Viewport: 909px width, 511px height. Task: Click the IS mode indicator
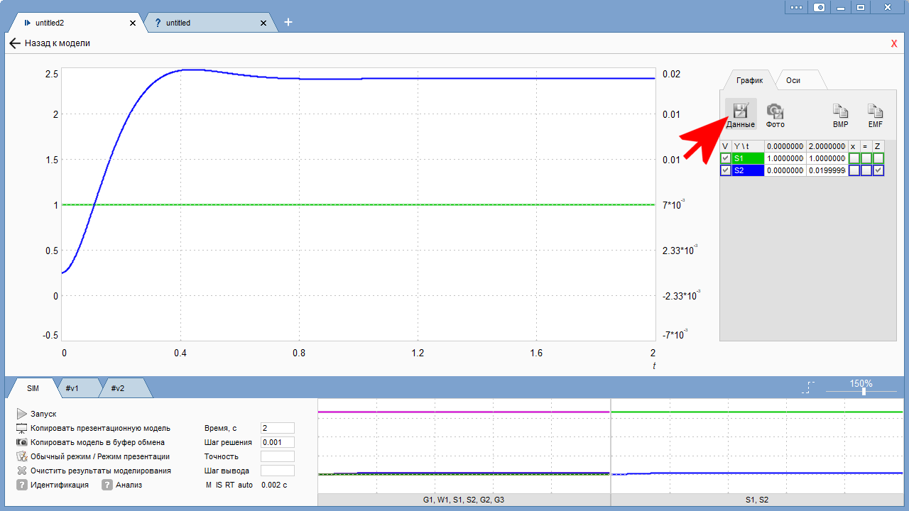219,485
